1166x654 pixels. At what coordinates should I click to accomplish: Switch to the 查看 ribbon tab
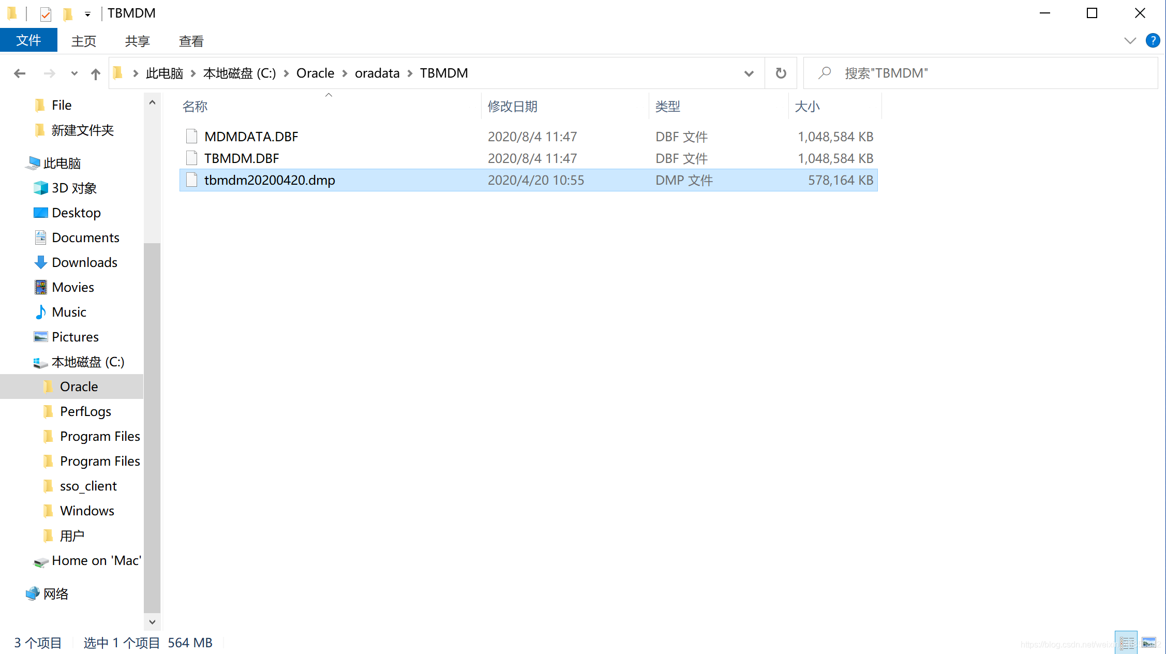[191, 41]
